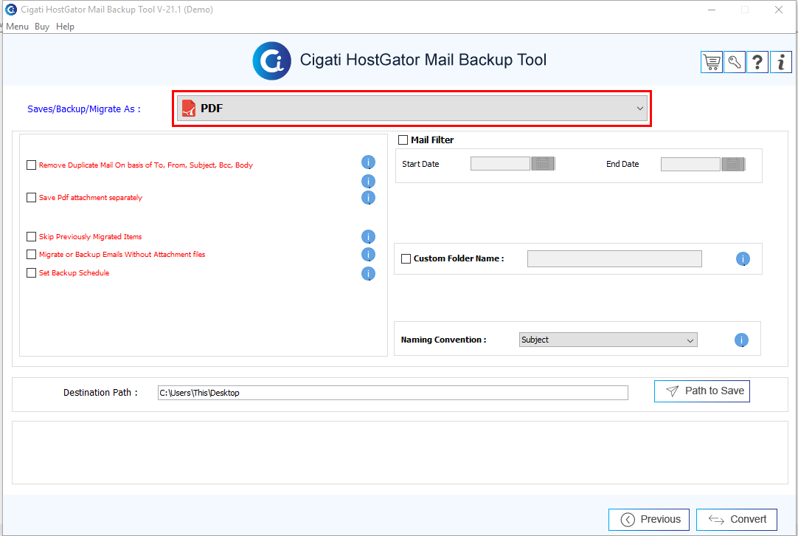Image resolution: width=798 pixels, height=536 pixels.
Task: Tick the Custom Folder Name checkbox
Action: 406,258
